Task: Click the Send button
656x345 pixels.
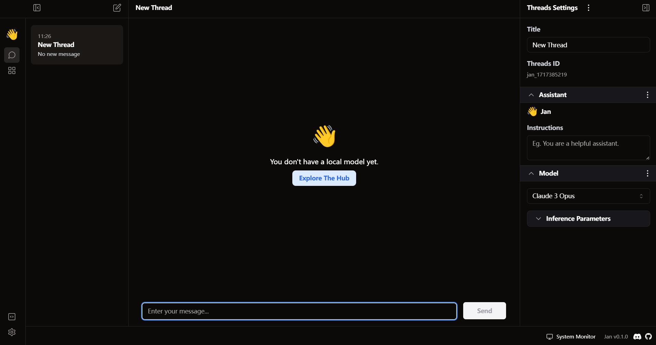Action: point(484,311)
